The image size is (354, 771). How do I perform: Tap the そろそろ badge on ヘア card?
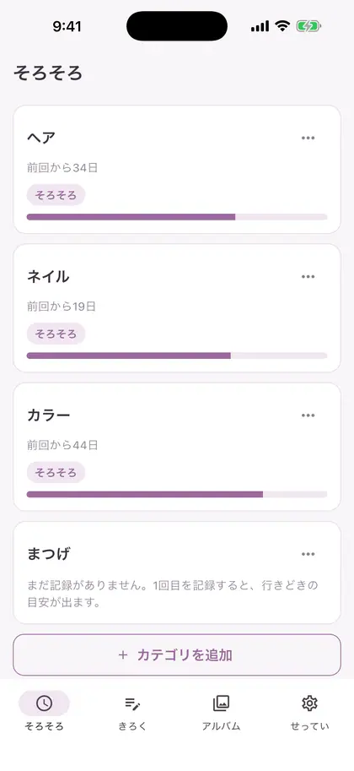click(56, 195)
